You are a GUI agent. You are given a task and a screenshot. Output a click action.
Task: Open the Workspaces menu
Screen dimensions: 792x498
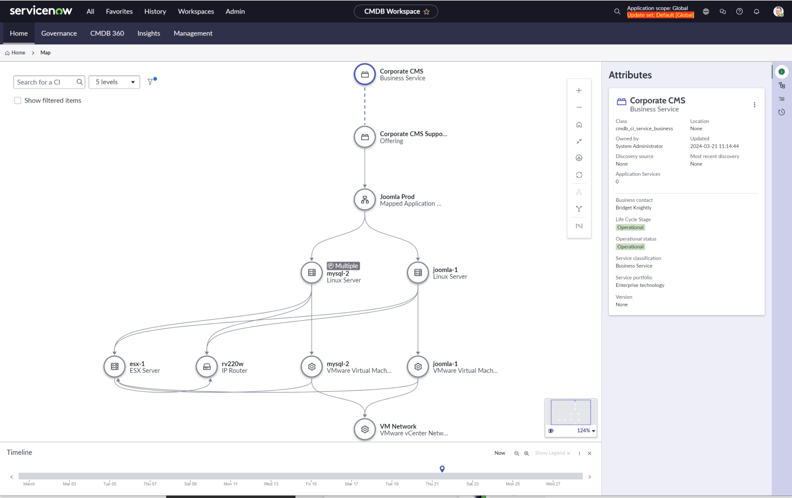coord(195,11)
